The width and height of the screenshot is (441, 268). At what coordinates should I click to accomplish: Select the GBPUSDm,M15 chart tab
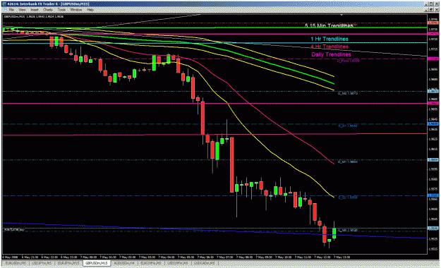[x=97, y=263]
